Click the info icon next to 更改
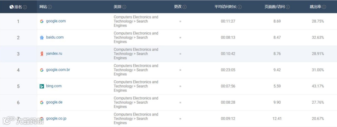The width and height of the screenshot is (337, 127). [185, 7]
